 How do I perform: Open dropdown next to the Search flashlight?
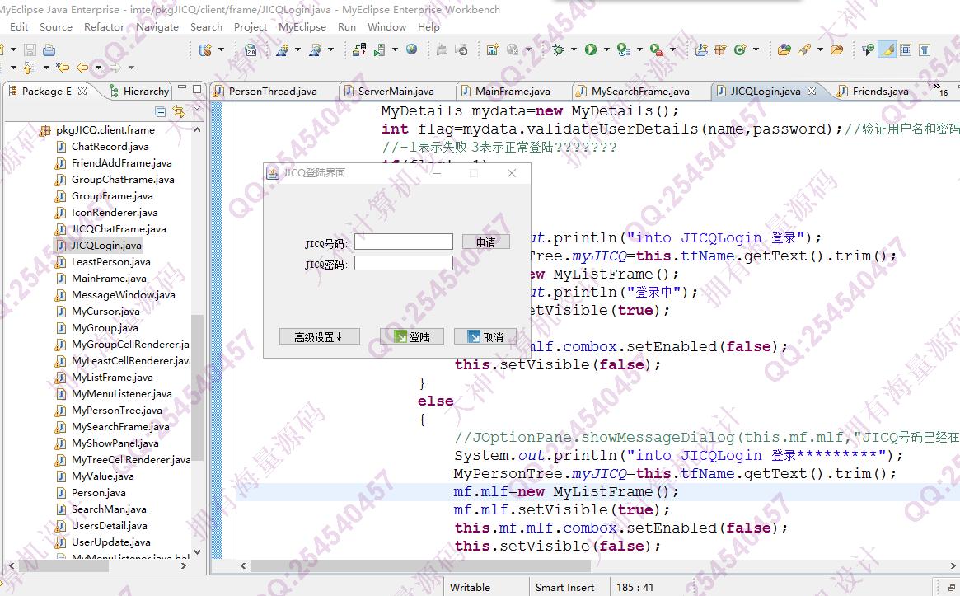[x=821, y=49]
